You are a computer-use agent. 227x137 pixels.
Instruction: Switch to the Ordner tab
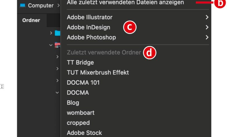coord(31,20)
